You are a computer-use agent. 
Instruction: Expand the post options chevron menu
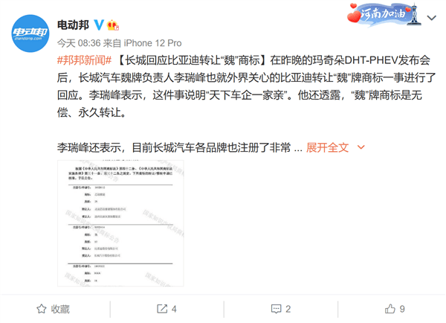tap(431, 18)
